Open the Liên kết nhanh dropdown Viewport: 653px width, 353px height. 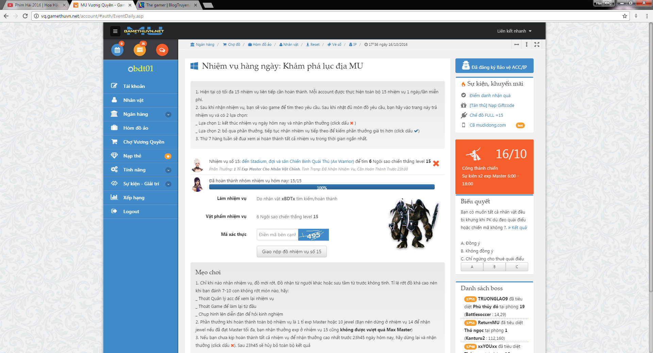[x=514, y=31]
